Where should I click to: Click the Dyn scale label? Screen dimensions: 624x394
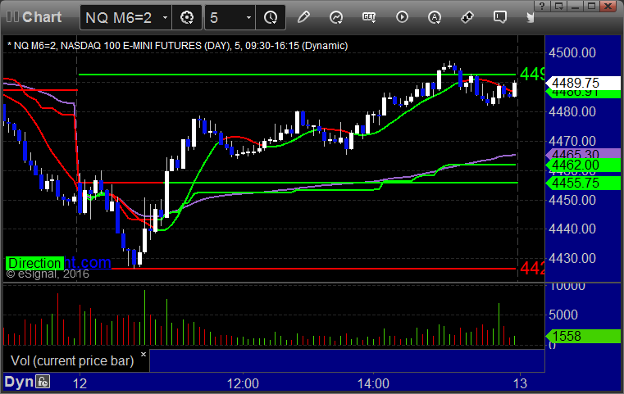coord(19,382)
